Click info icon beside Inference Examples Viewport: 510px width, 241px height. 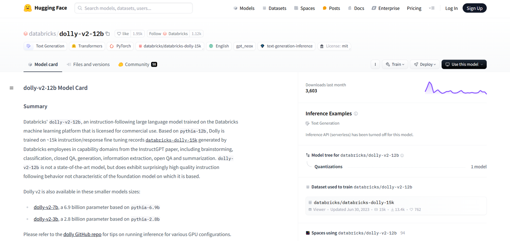356,114
